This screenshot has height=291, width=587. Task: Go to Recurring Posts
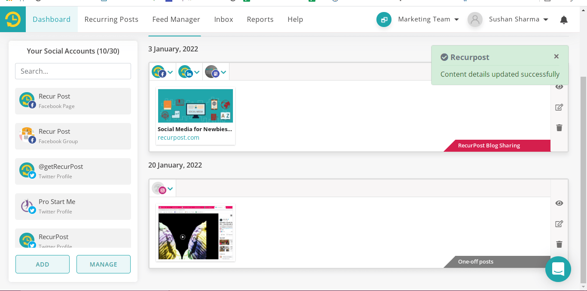(111, 19)
